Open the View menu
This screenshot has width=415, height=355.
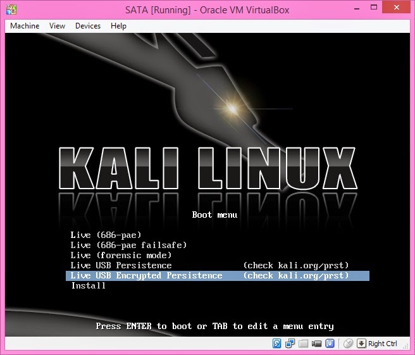(57, 26)
